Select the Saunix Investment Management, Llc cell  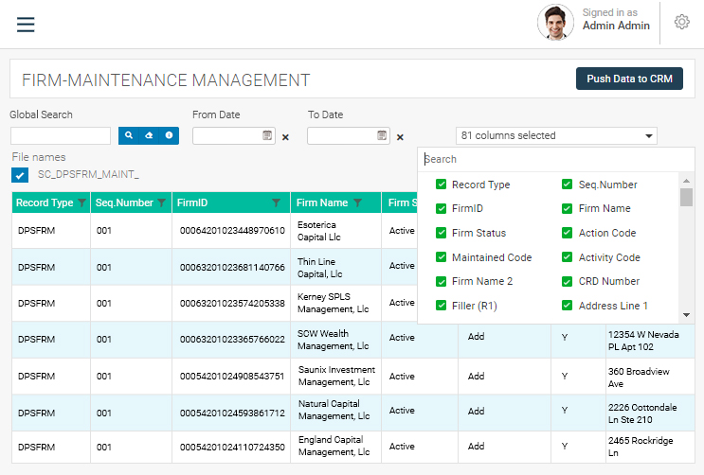tap(335, 376)
